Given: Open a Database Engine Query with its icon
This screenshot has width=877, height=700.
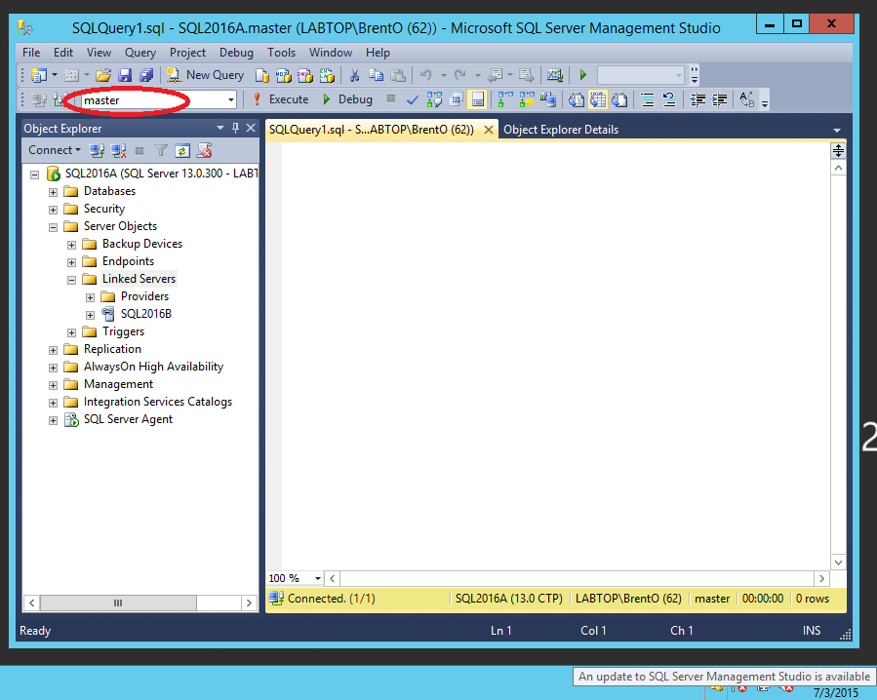Looking at the screenshot, I should [x=261, y=75].
